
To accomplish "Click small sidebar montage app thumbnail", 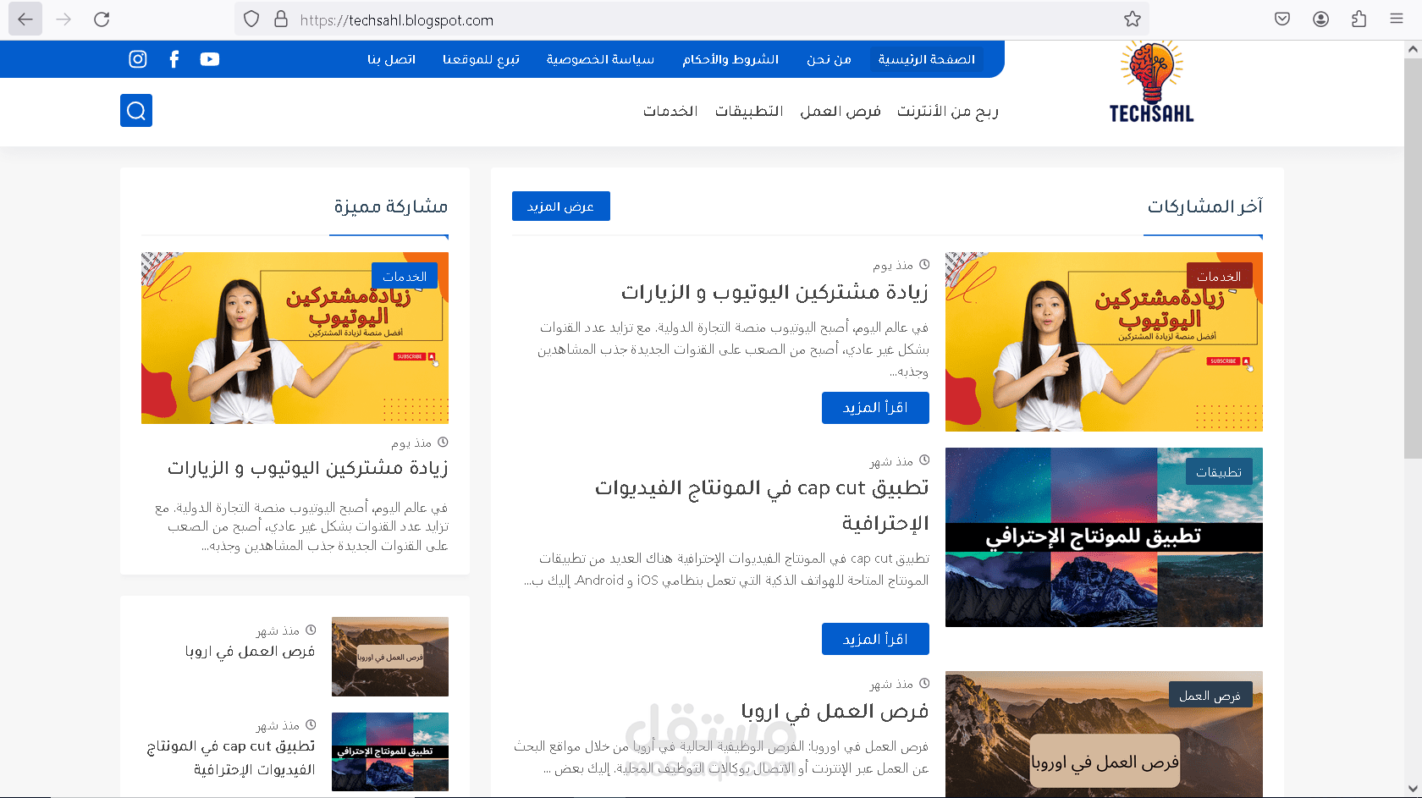I will [390, 751].
